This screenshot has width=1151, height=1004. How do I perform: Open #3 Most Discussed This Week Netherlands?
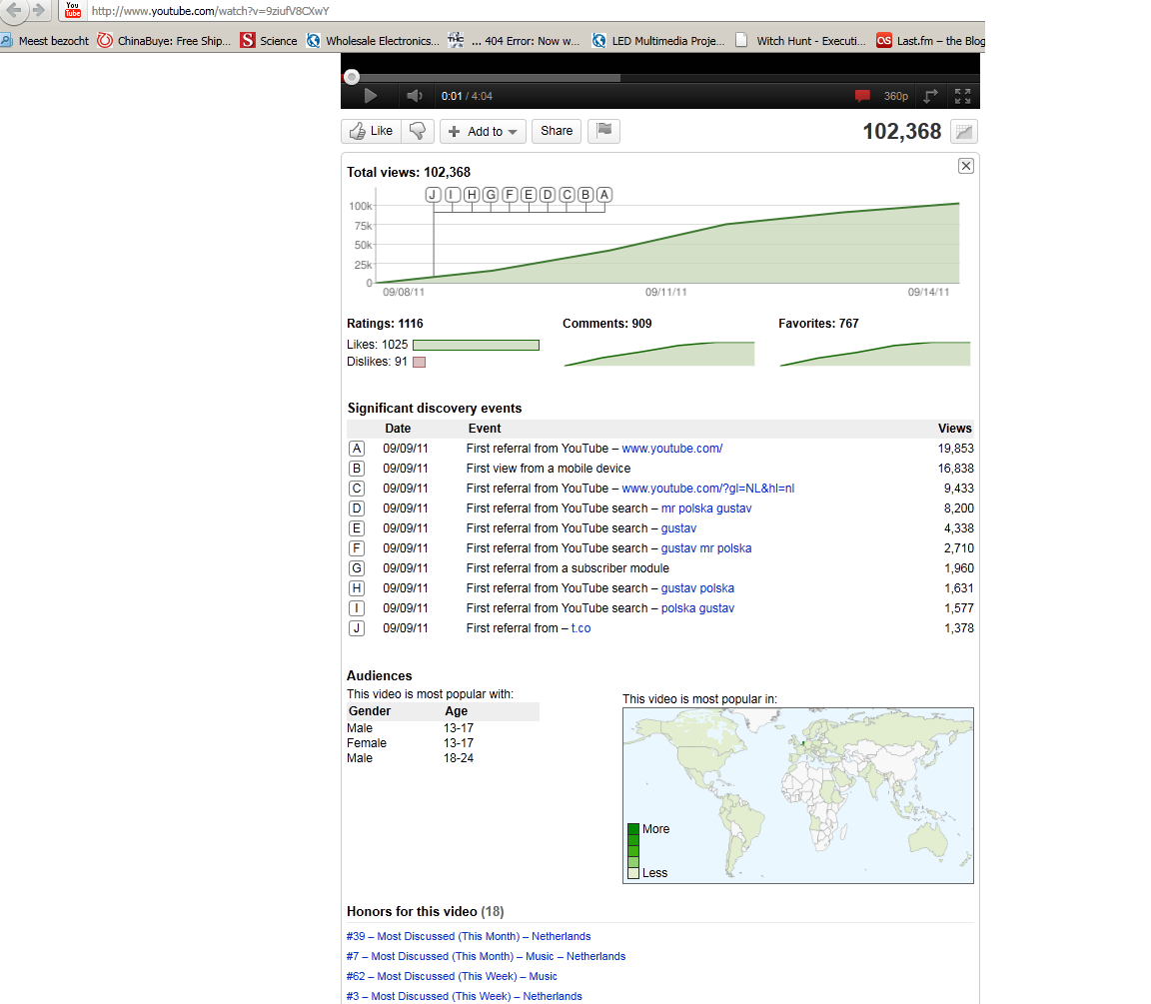[464, 996]
